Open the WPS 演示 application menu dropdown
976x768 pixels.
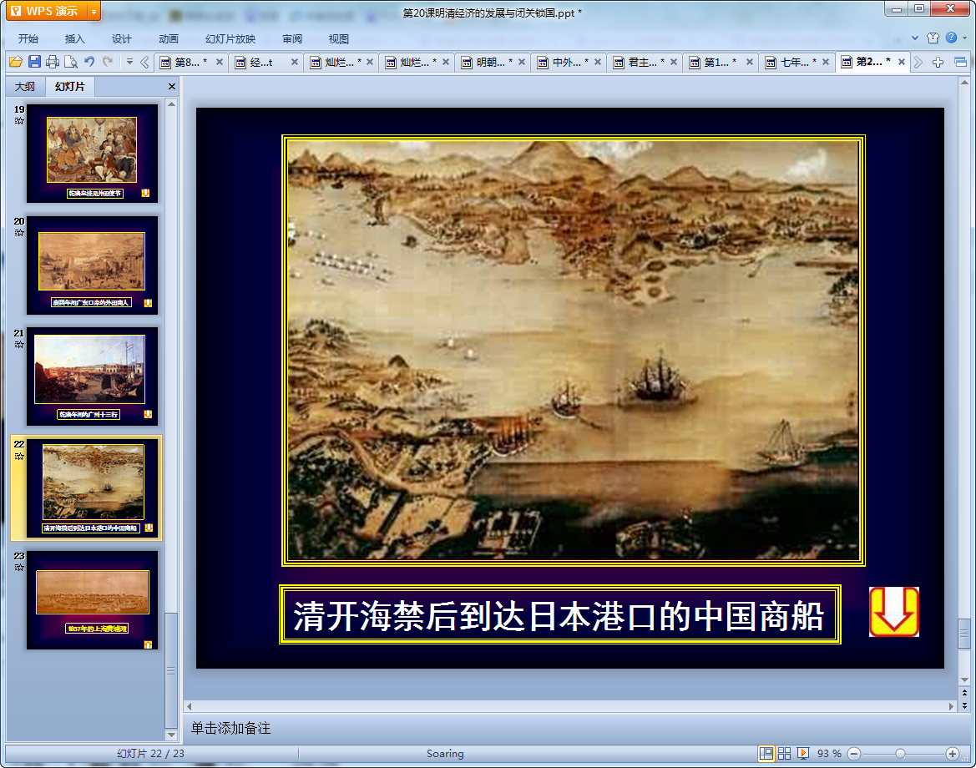(x=94, y=11)
